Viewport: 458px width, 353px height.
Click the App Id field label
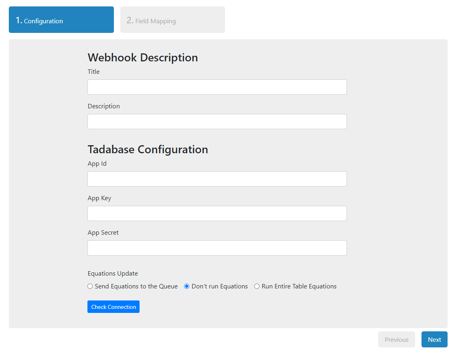(97, 164)
